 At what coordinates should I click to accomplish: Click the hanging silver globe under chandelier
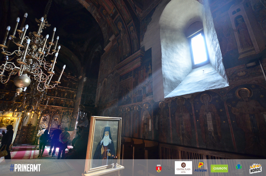[x=22, y=81]
